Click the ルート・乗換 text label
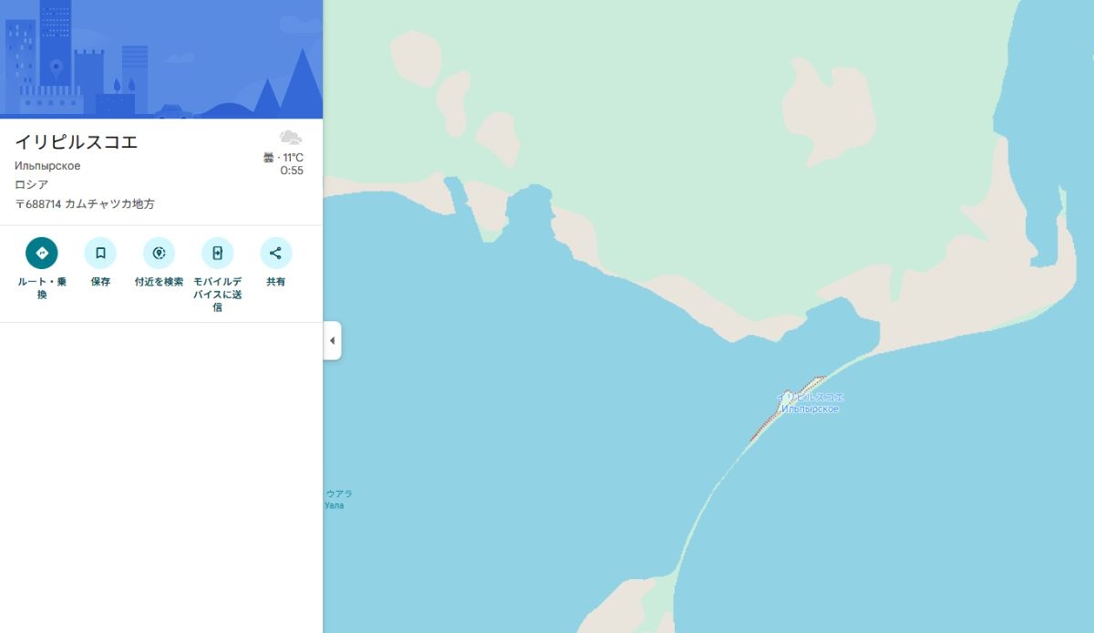1094x633 pixels. [x=42, y=288]
